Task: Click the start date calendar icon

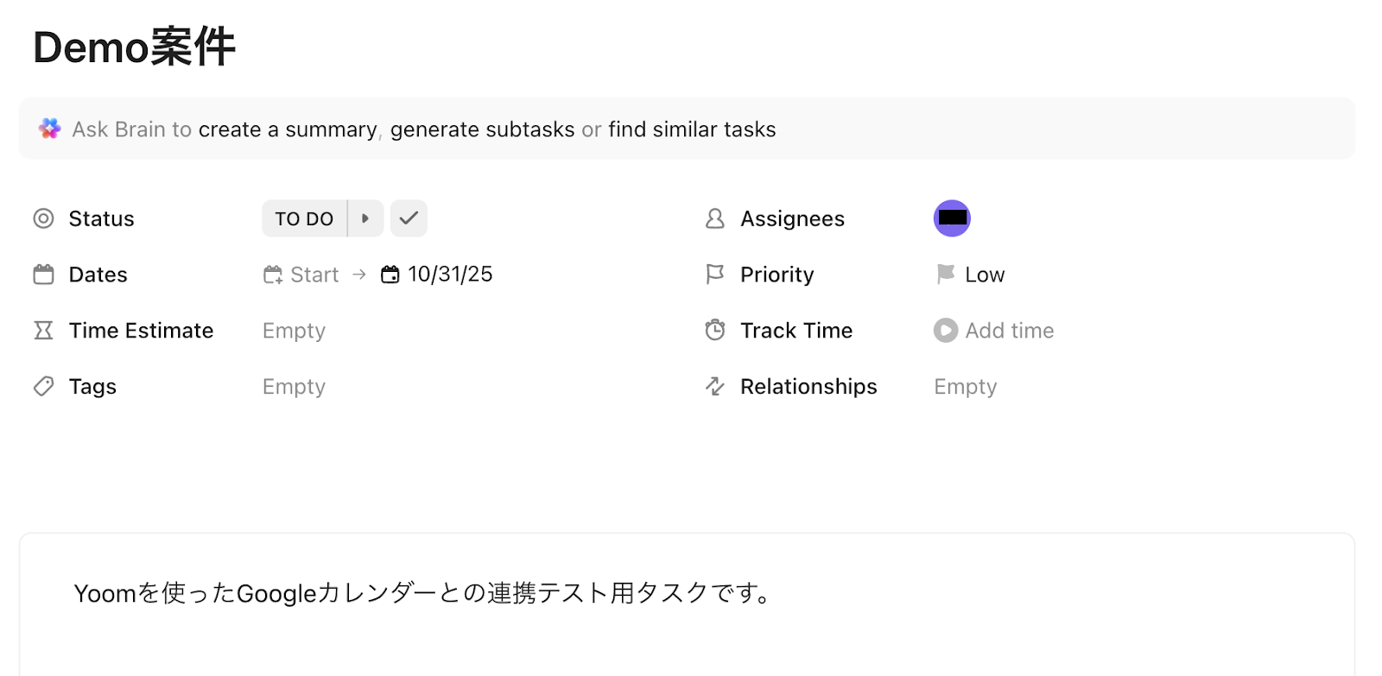Action: [x=273, y=275]
